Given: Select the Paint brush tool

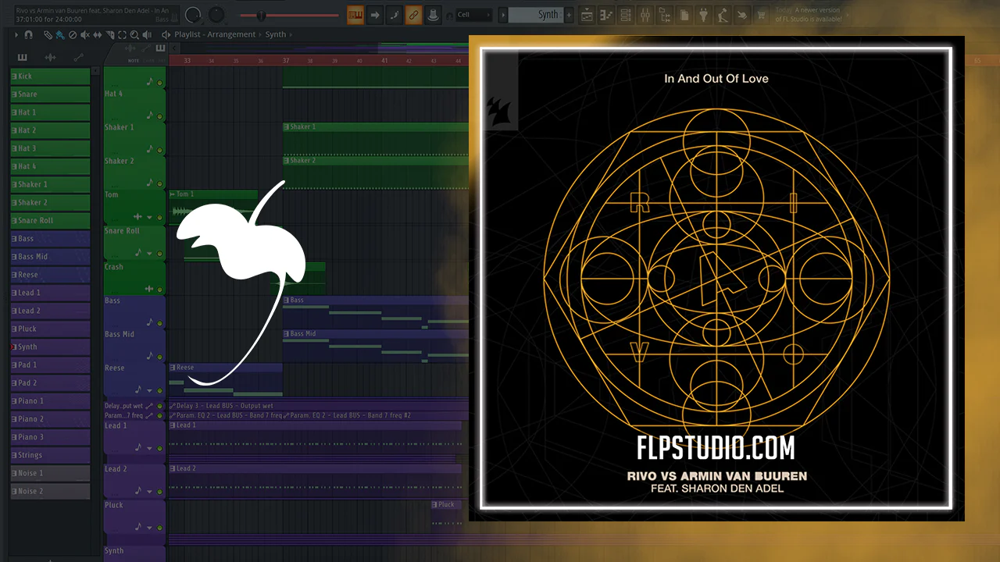Looking at the screenshot, I should click(x=60, y=35).
